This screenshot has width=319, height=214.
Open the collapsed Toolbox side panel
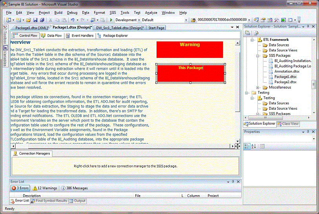(x=5, y=34)
